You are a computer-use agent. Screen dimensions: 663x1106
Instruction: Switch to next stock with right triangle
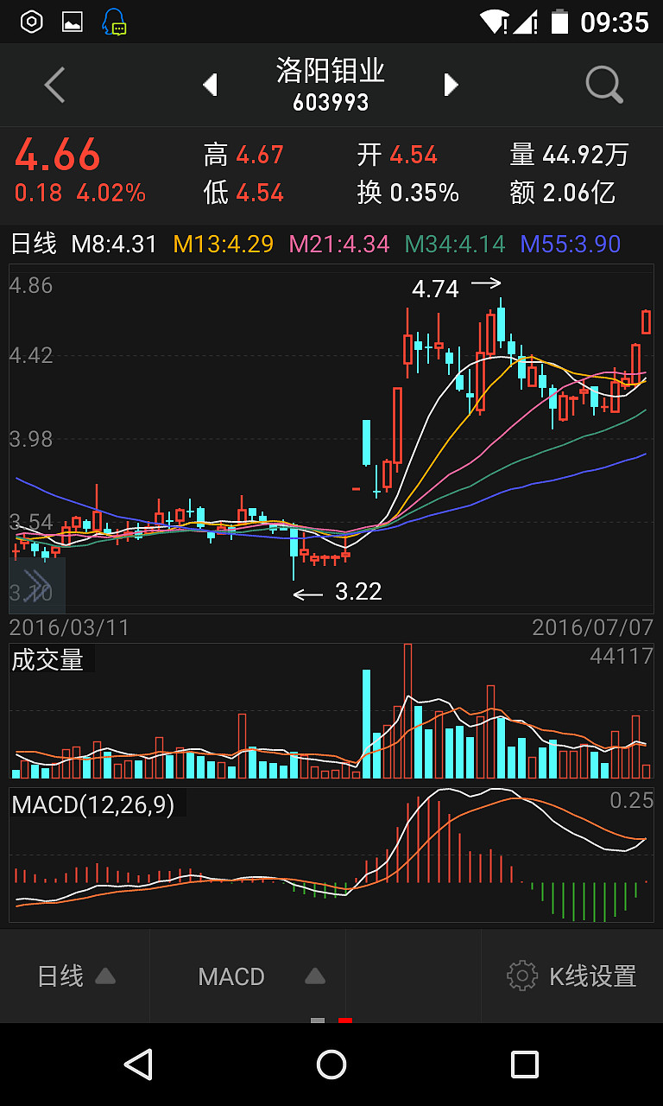pyautogui.click(x=451, y=85)
